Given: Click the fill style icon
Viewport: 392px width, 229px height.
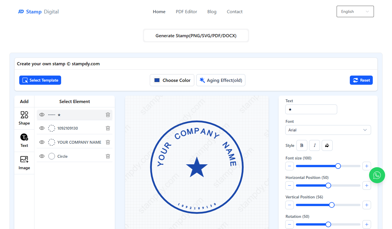Looking at the screenshot, I should (x=327, y=145).
